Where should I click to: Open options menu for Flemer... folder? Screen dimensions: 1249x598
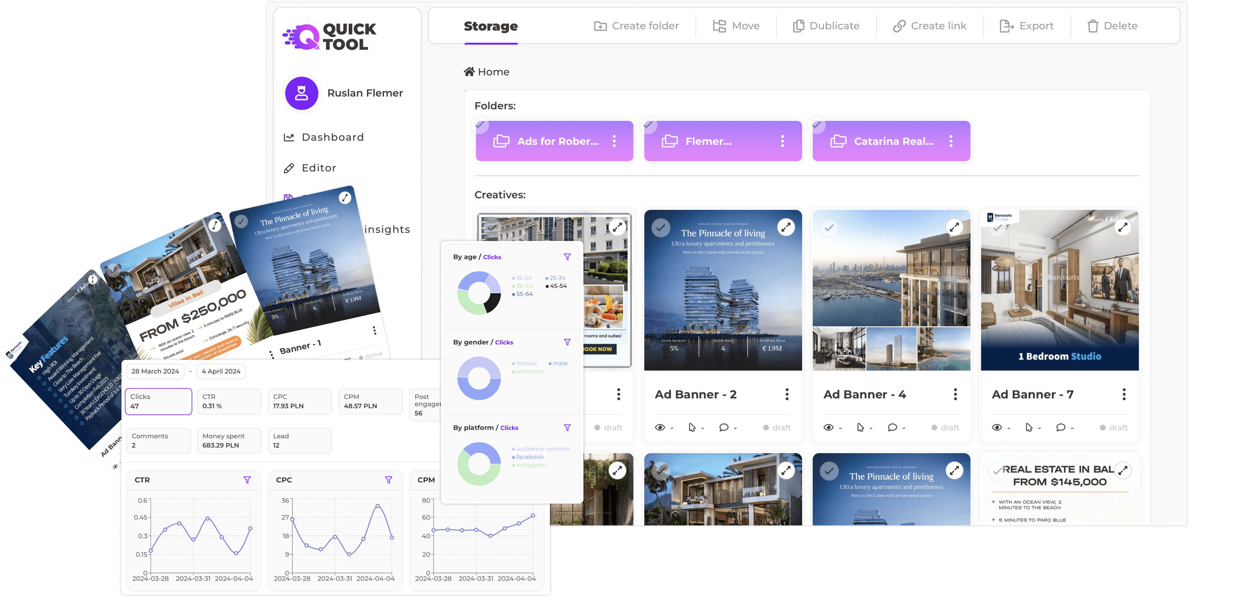(x=783, y=141)
